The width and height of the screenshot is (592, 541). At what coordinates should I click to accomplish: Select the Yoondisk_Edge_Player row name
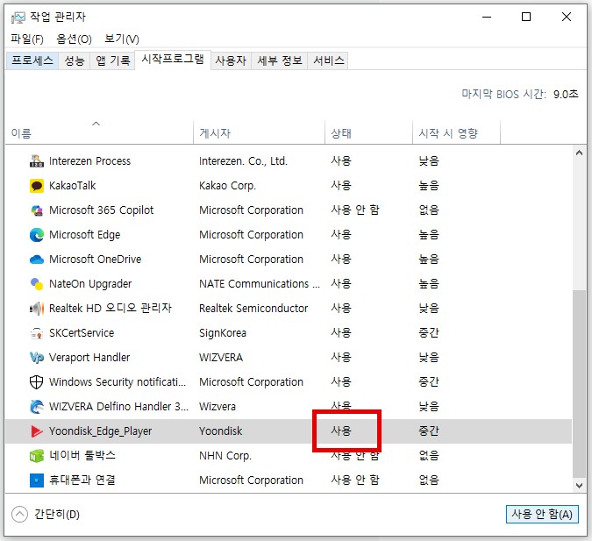pos(101,431)
